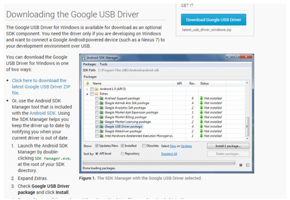Enable the Obsolete checkbox
This screenshot has height=200, width=290.
144,146
